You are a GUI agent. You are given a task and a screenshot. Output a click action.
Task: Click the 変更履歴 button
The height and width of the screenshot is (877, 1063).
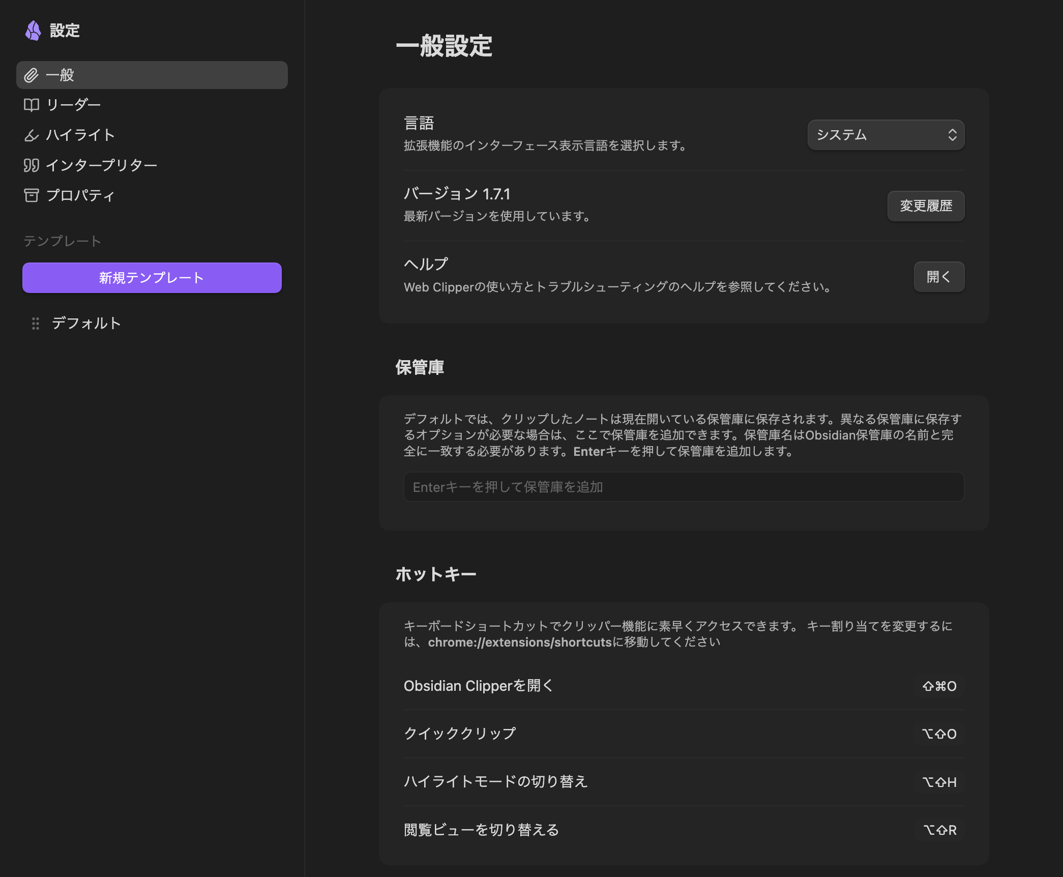[x=926, y=206]
